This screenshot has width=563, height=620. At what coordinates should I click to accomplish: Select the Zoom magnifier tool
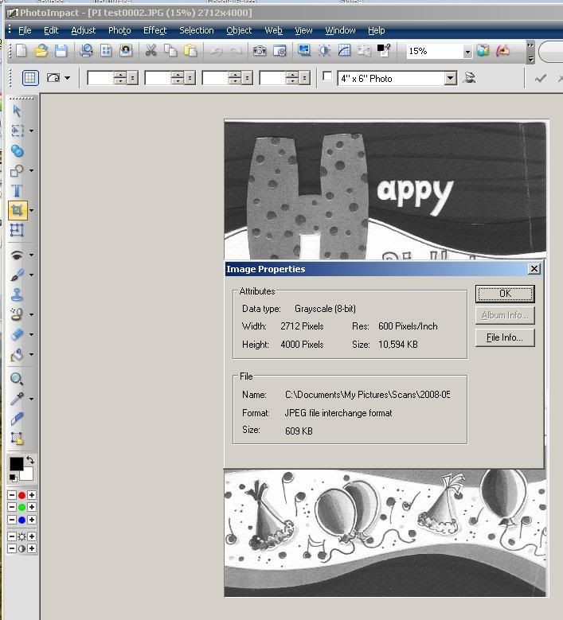click(17, 379)
